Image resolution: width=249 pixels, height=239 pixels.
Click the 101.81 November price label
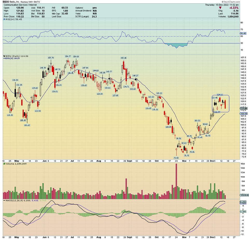coord(198,121)
